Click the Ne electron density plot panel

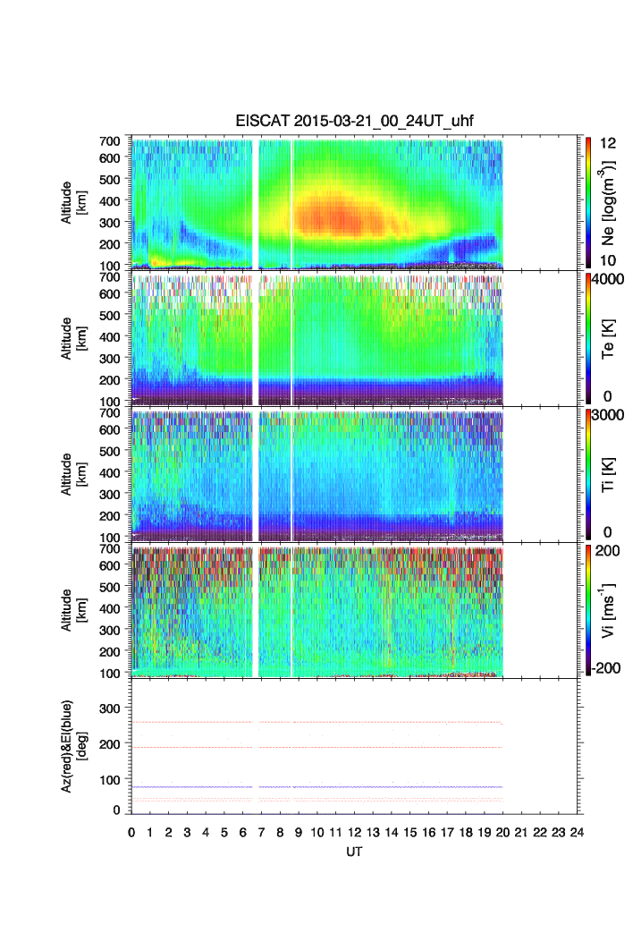(x=354, y=202)
